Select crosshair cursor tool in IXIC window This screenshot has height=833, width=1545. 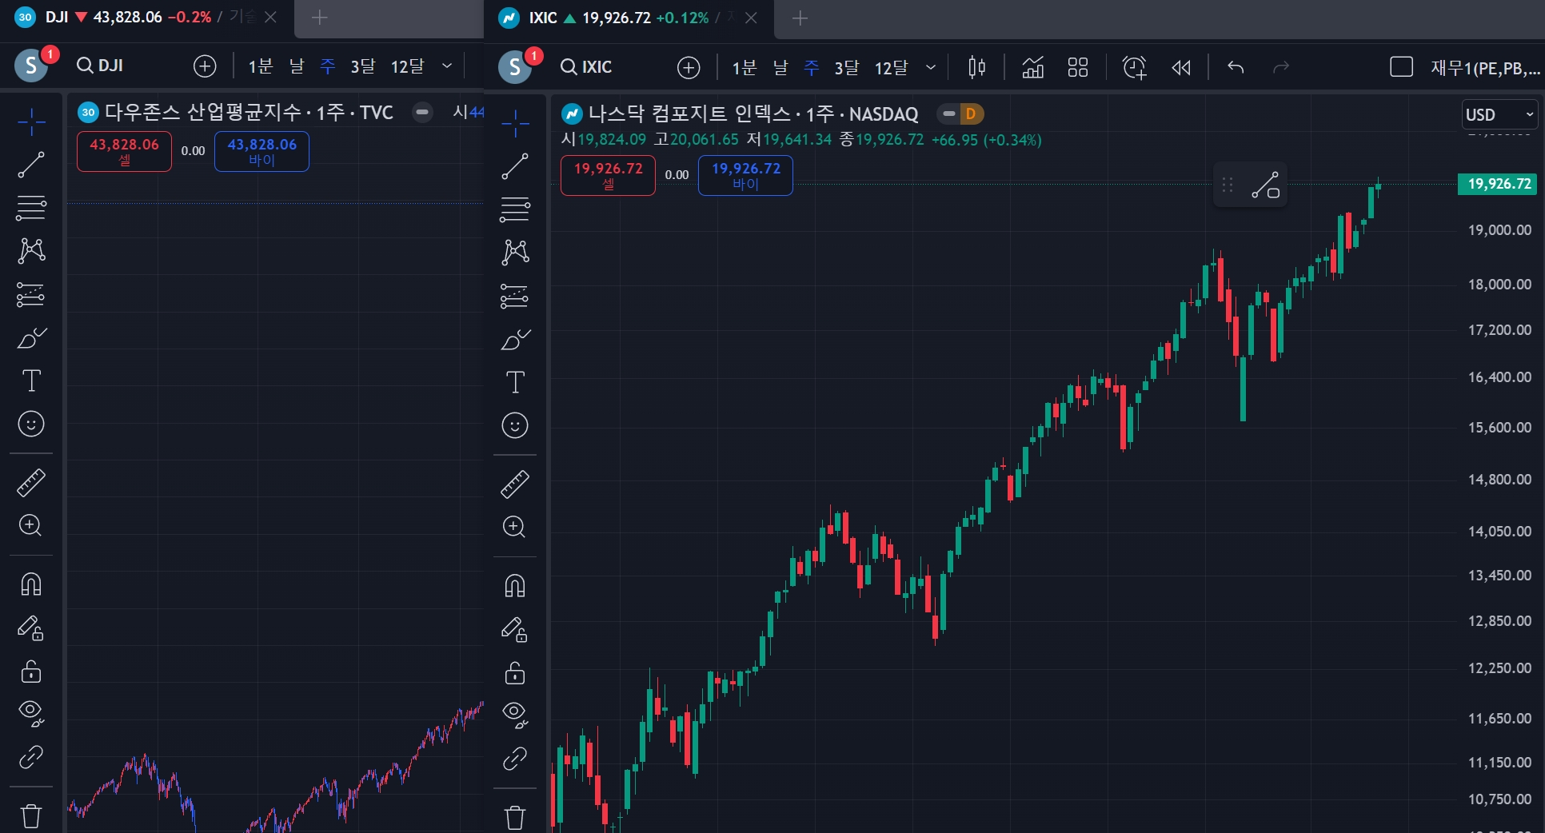(515, 123)
